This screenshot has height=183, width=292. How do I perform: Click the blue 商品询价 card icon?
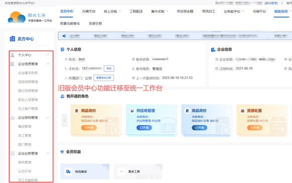(x=187, y=111)
